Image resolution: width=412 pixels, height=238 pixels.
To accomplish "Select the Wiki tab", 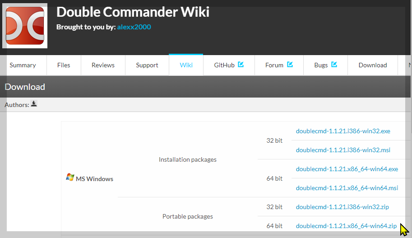I will coord(186,65).
